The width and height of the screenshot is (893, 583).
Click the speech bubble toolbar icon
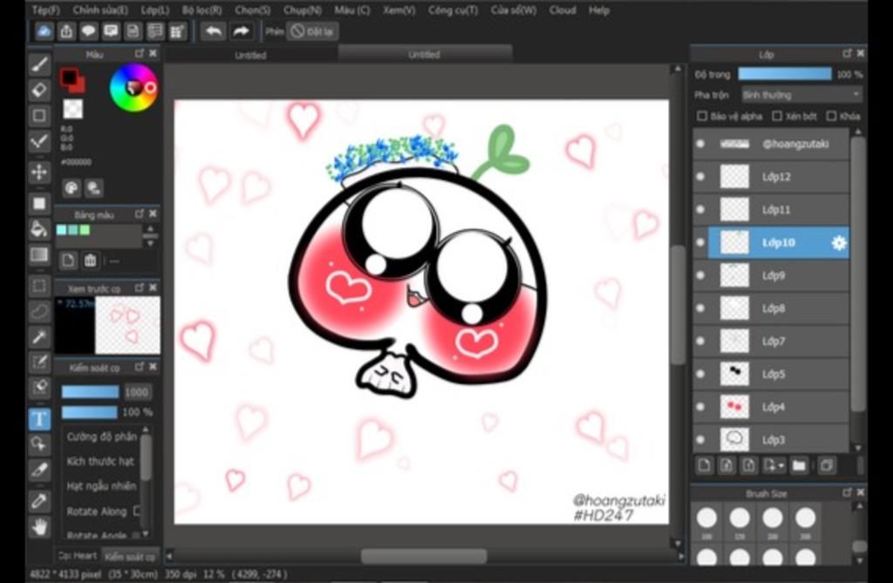[x=88, y=31]
